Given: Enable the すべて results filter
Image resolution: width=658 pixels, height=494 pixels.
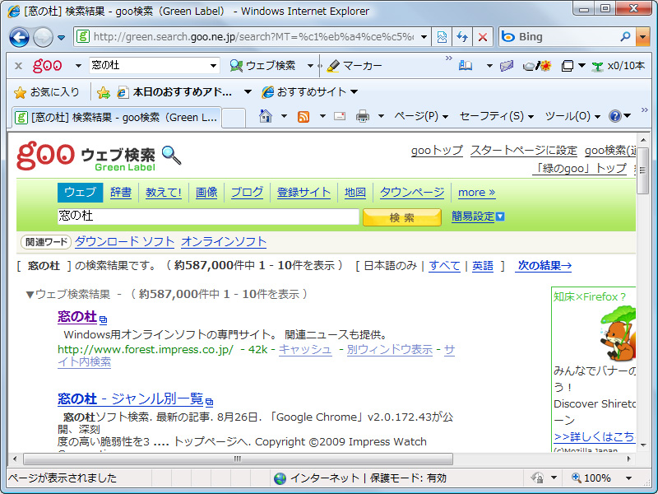Looking at the screenshot, I should point(444,266).
